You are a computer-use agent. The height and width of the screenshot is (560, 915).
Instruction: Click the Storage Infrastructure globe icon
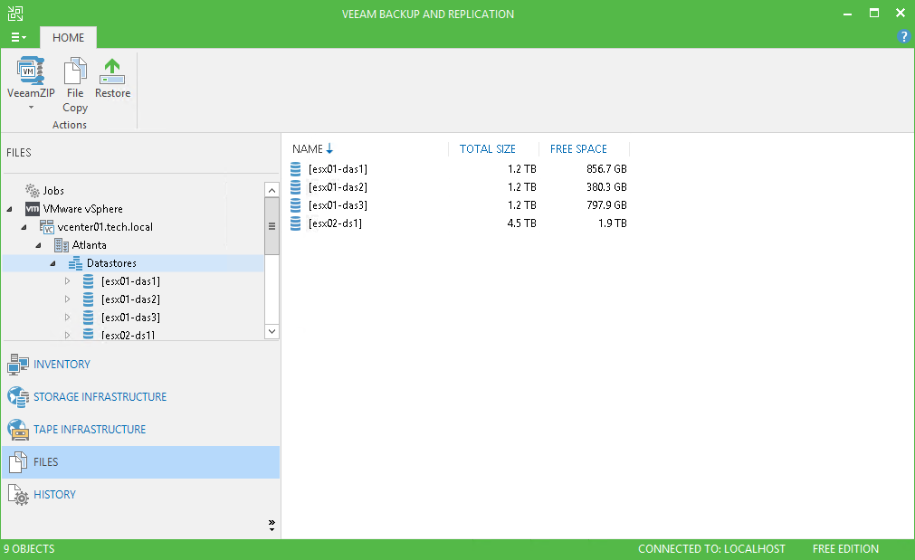click(17, 396)
